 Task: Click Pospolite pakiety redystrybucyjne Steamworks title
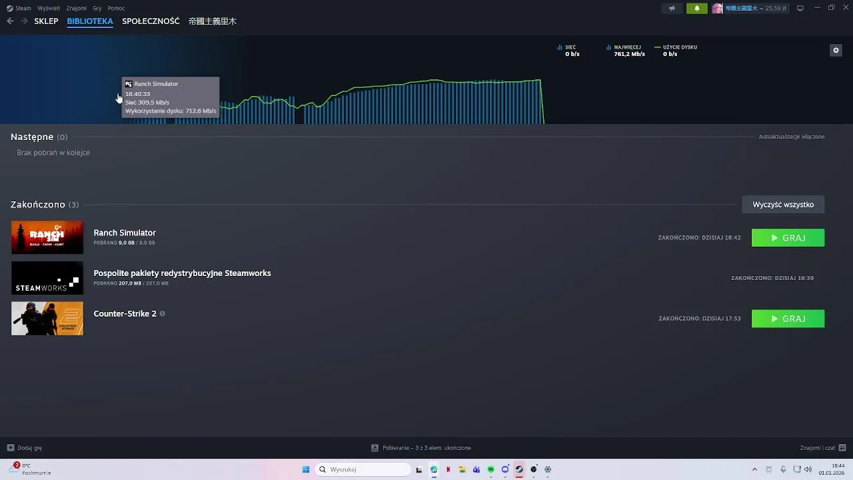coord(182,273)
